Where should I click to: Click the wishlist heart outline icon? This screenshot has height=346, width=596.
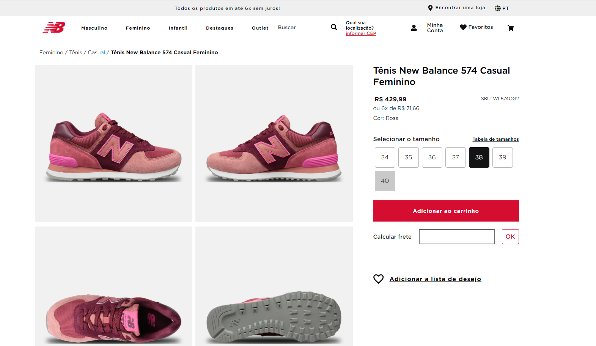pos(379,279)
